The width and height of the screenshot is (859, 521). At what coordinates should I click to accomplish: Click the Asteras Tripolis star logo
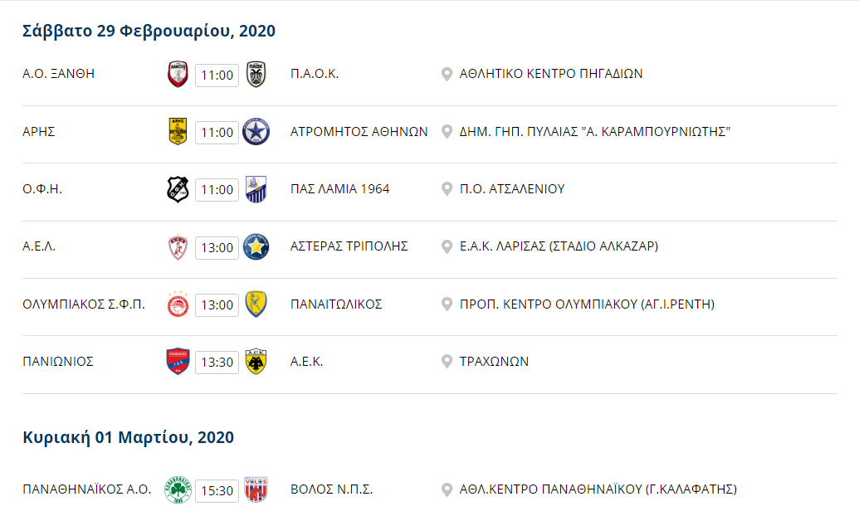(256, 246)
